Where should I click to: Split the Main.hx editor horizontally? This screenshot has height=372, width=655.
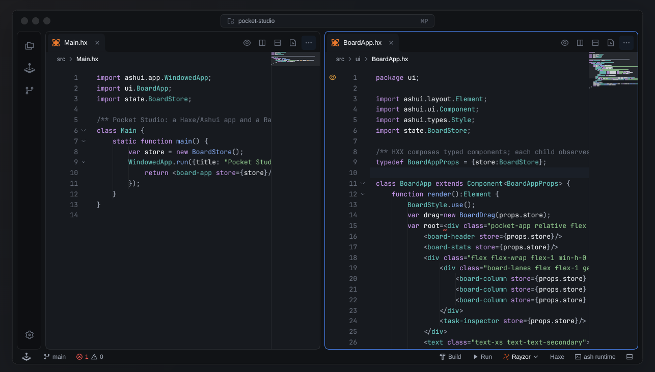pos(278,43)
